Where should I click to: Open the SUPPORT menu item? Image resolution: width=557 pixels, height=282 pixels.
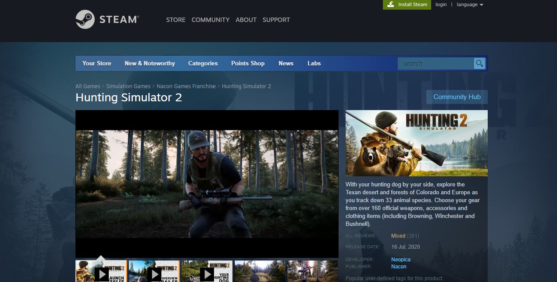276,20
